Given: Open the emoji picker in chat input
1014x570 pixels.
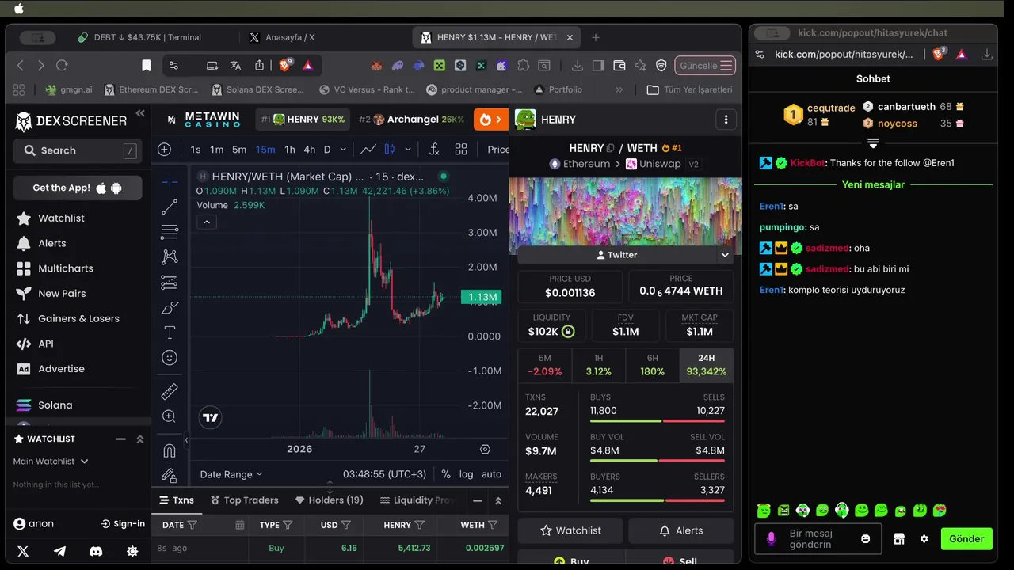Looking at the screenshot, I should 866,539.
